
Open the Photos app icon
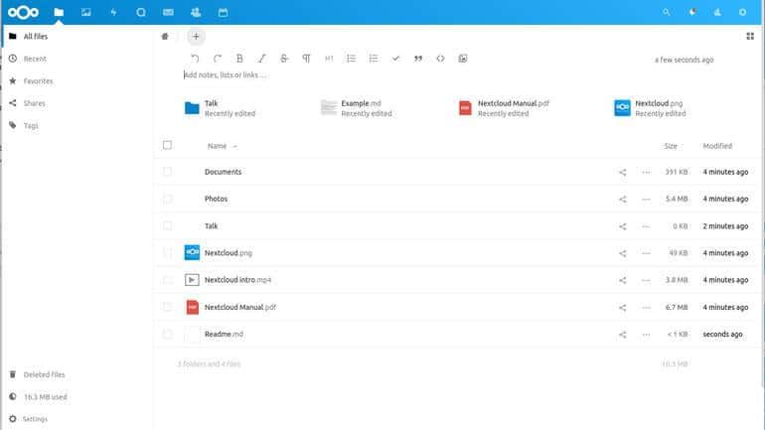tap(85, 12)
